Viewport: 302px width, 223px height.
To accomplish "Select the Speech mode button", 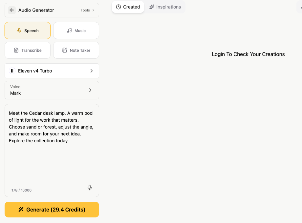I will pyautogui.click(x=28, y=30).
